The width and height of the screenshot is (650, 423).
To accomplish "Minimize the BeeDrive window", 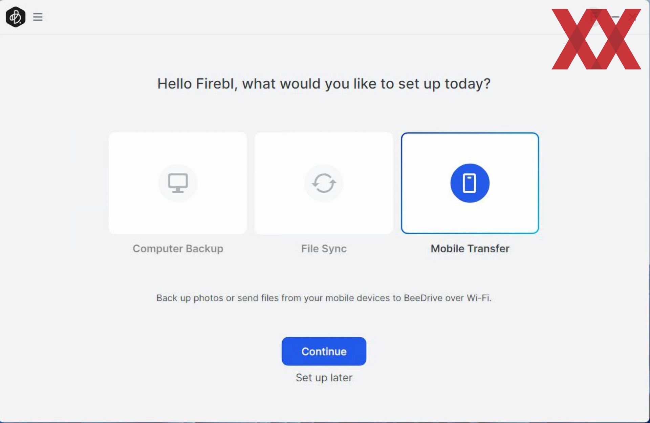I will 615,17.
